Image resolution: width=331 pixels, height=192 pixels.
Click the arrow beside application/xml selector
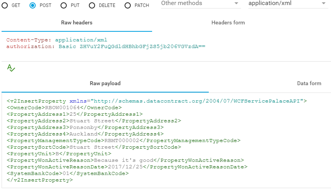tap(324, 3)
